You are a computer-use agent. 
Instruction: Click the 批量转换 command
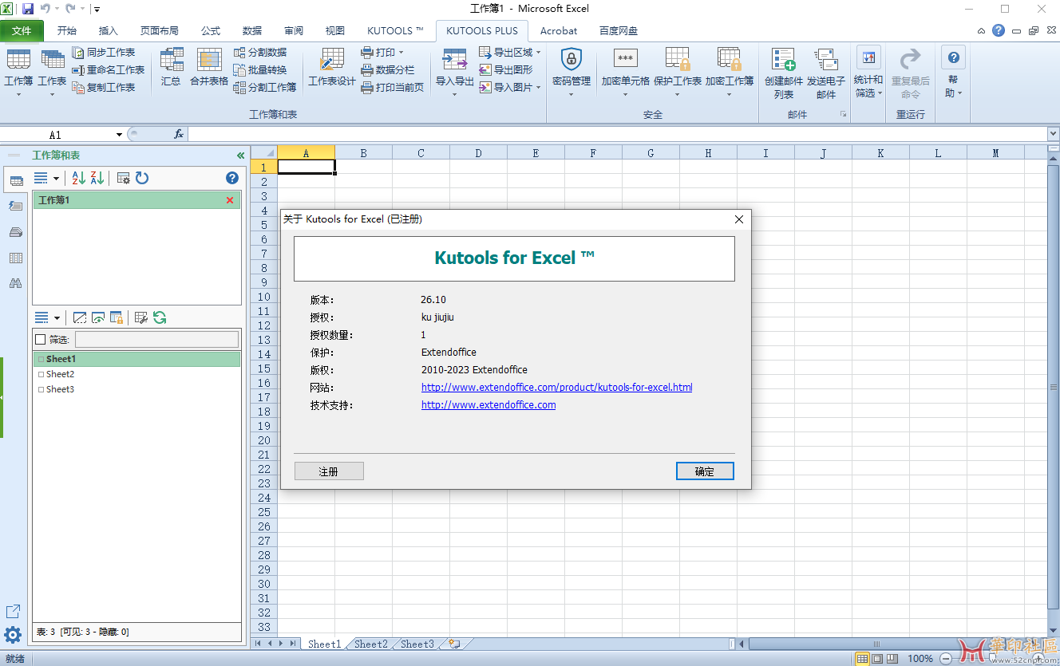tap(260, 70)
